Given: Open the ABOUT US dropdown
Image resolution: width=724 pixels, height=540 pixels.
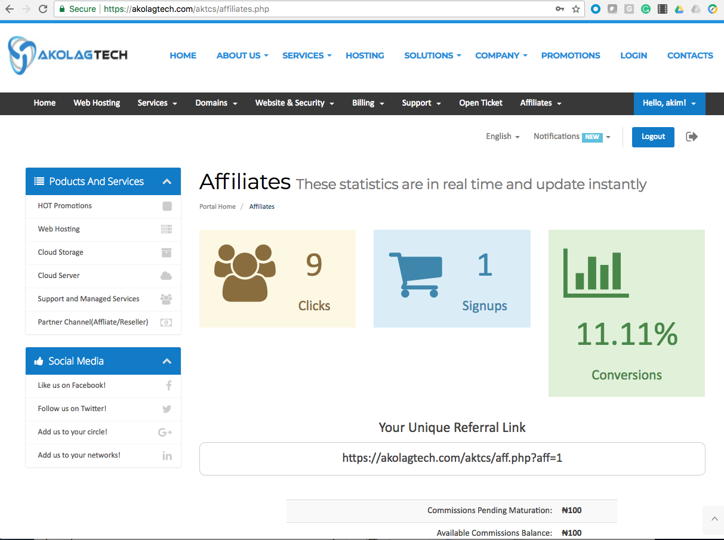Looking at the screenshot, I should [242, 55].
